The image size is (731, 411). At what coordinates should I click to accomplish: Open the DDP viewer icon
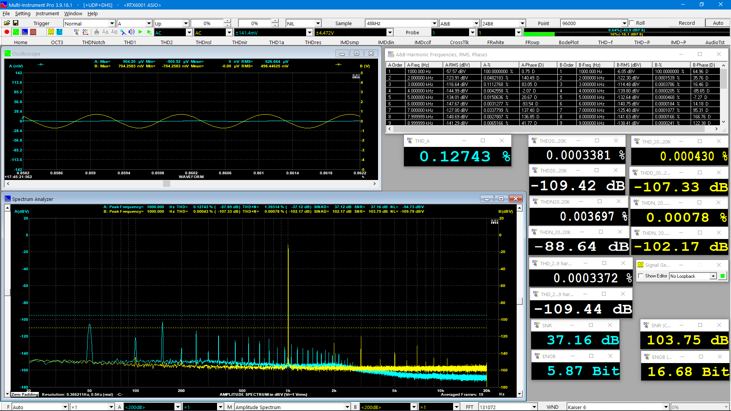(77, 32)
